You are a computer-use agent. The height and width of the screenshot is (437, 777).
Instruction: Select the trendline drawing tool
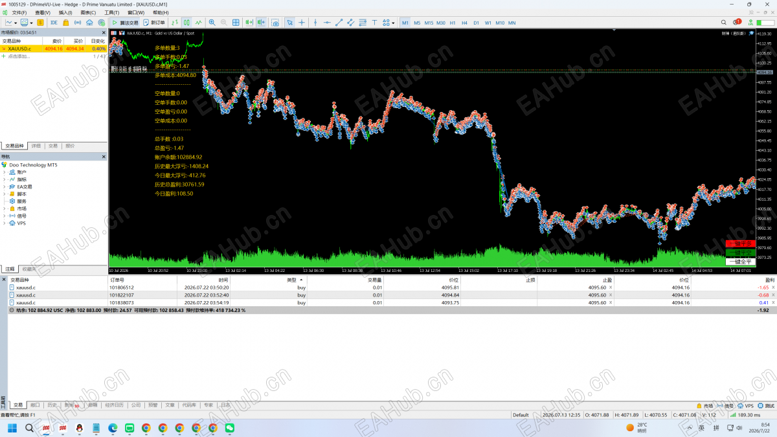339,23
